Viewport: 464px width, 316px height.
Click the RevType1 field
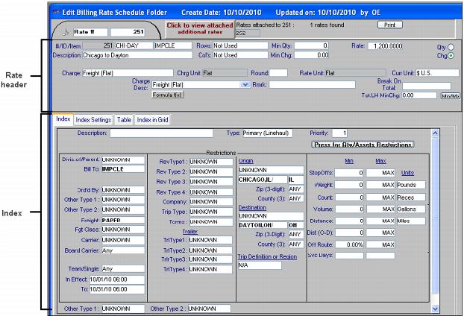(211, 162)
